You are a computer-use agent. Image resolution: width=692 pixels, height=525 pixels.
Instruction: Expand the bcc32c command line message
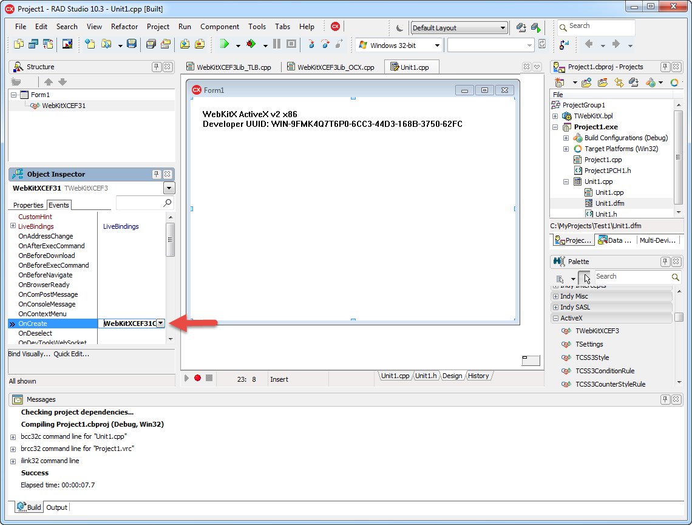click(x=13, y=437)
